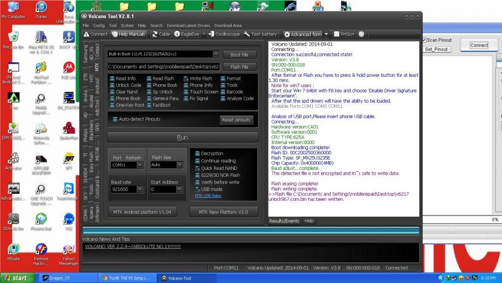This screenshot has height=283, width=502.
Task: Open the Config menu
Action: tap(99, 25)
